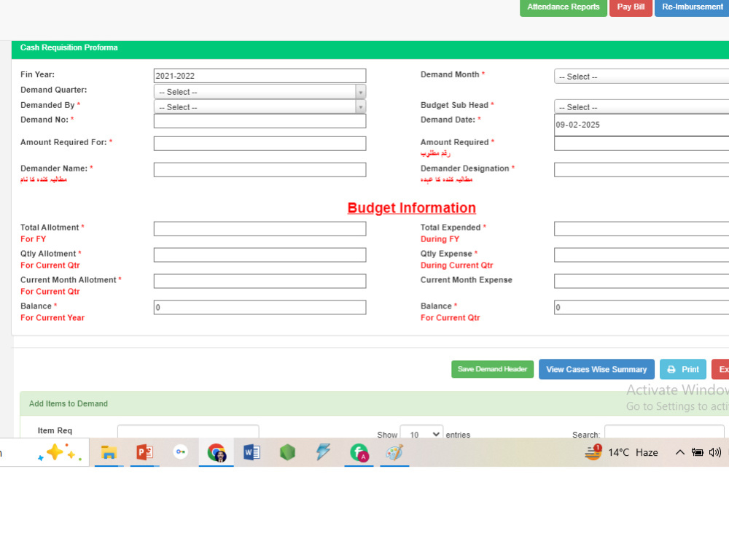This screenshot has height=547, width=729.
Task: Click the Total Allotment For FY field
Action: point(260,228)
